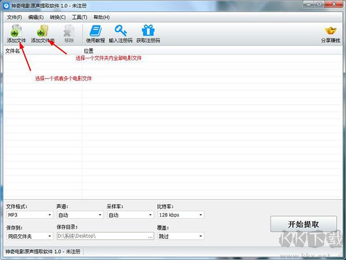346x260 pixels.
Task: Click the browse … button in 保存目录
Action: [151, 236]
